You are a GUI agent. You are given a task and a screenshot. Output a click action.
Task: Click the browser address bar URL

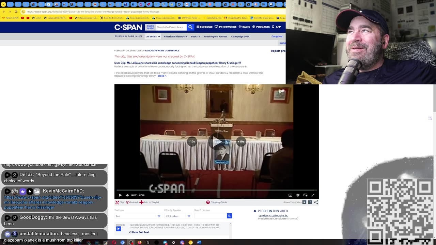(x=93, y=12)
